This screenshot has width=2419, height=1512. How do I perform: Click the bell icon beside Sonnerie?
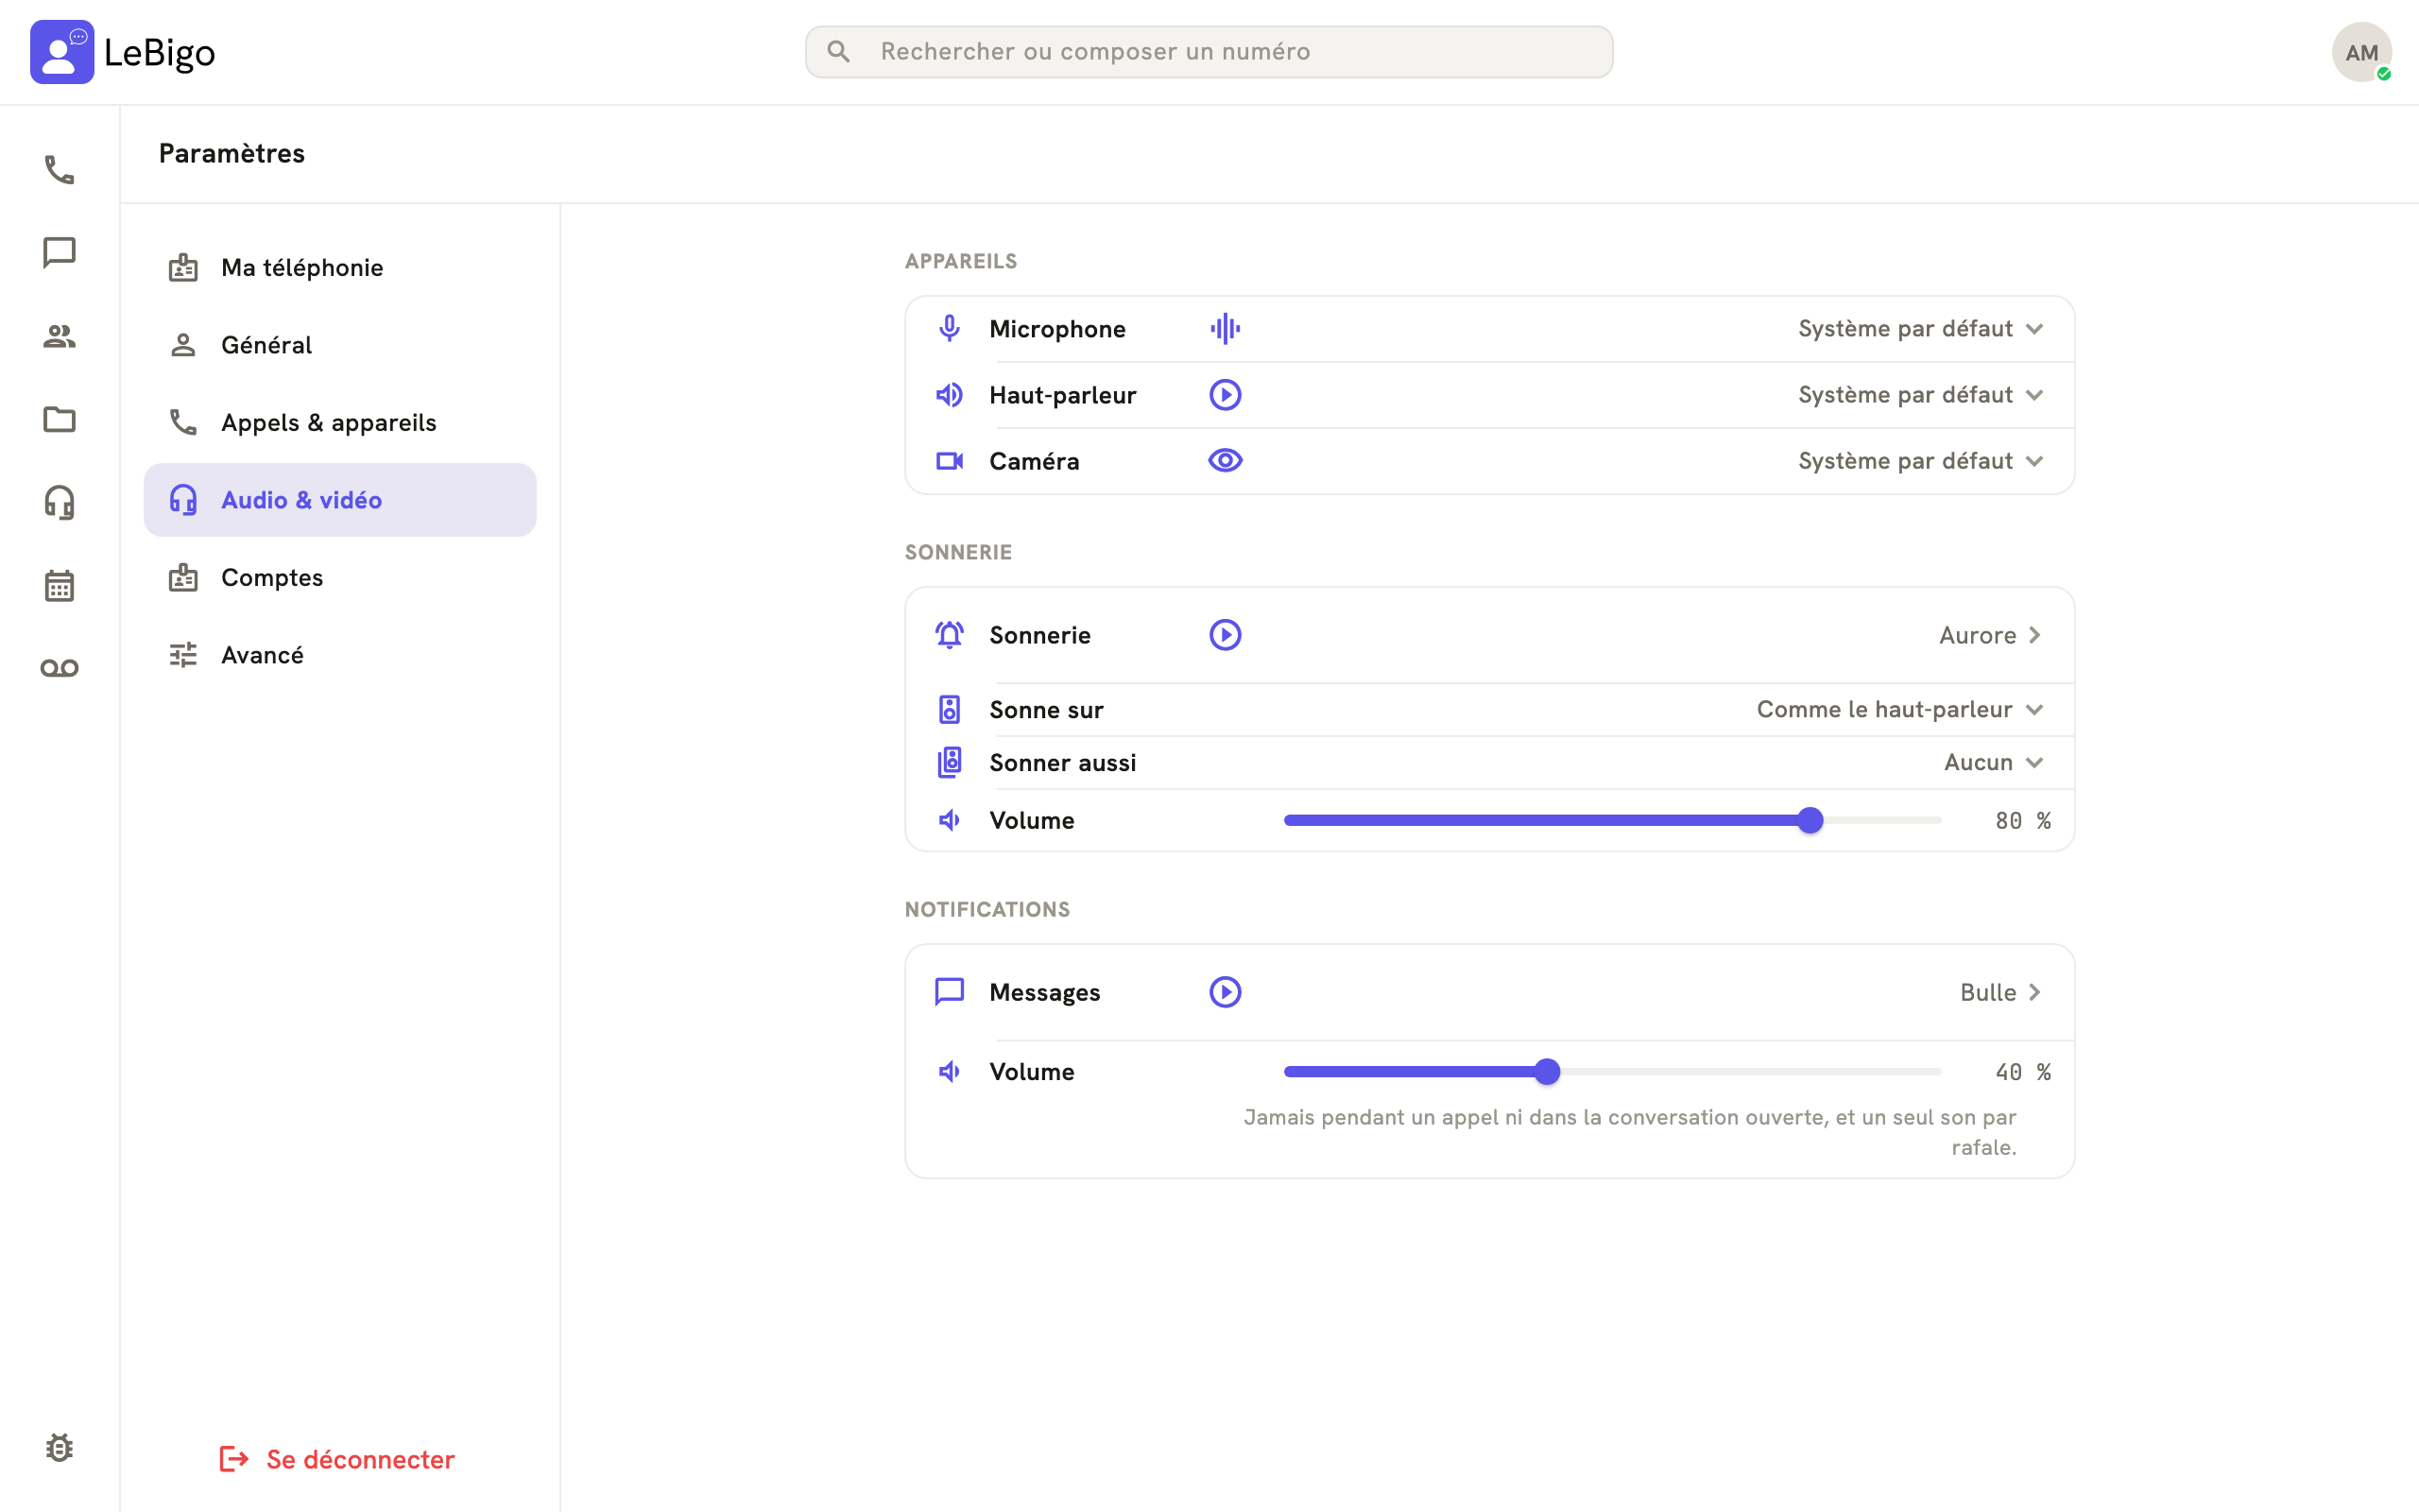click(950, 635)
